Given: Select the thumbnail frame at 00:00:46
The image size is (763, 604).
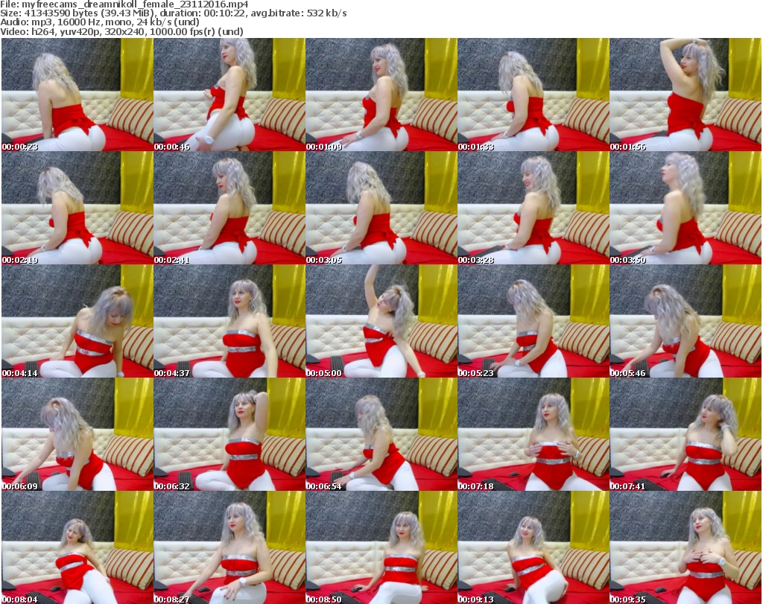Looking at the screenshot, I should tap(229, 95).
